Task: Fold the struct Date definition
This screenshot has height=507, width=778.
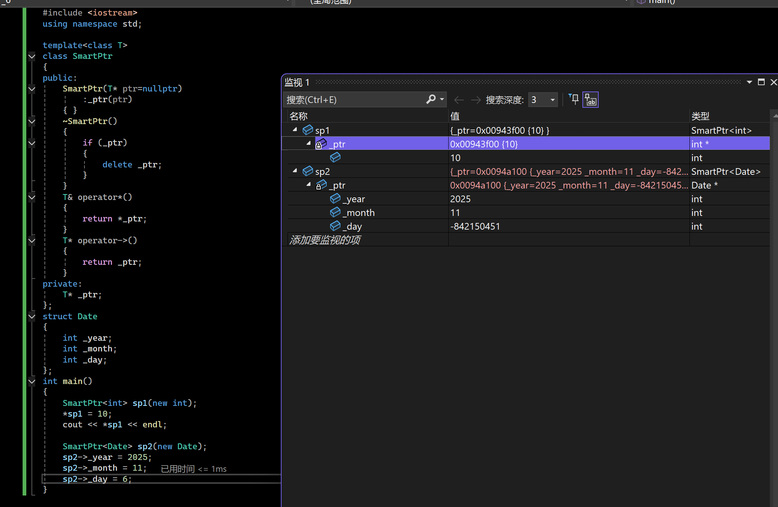Action: (32, 316)
